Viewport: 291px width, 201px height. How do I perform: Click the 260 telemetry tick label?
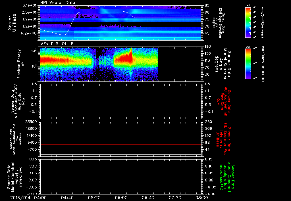pyautogui.click(x=208, y=122)
